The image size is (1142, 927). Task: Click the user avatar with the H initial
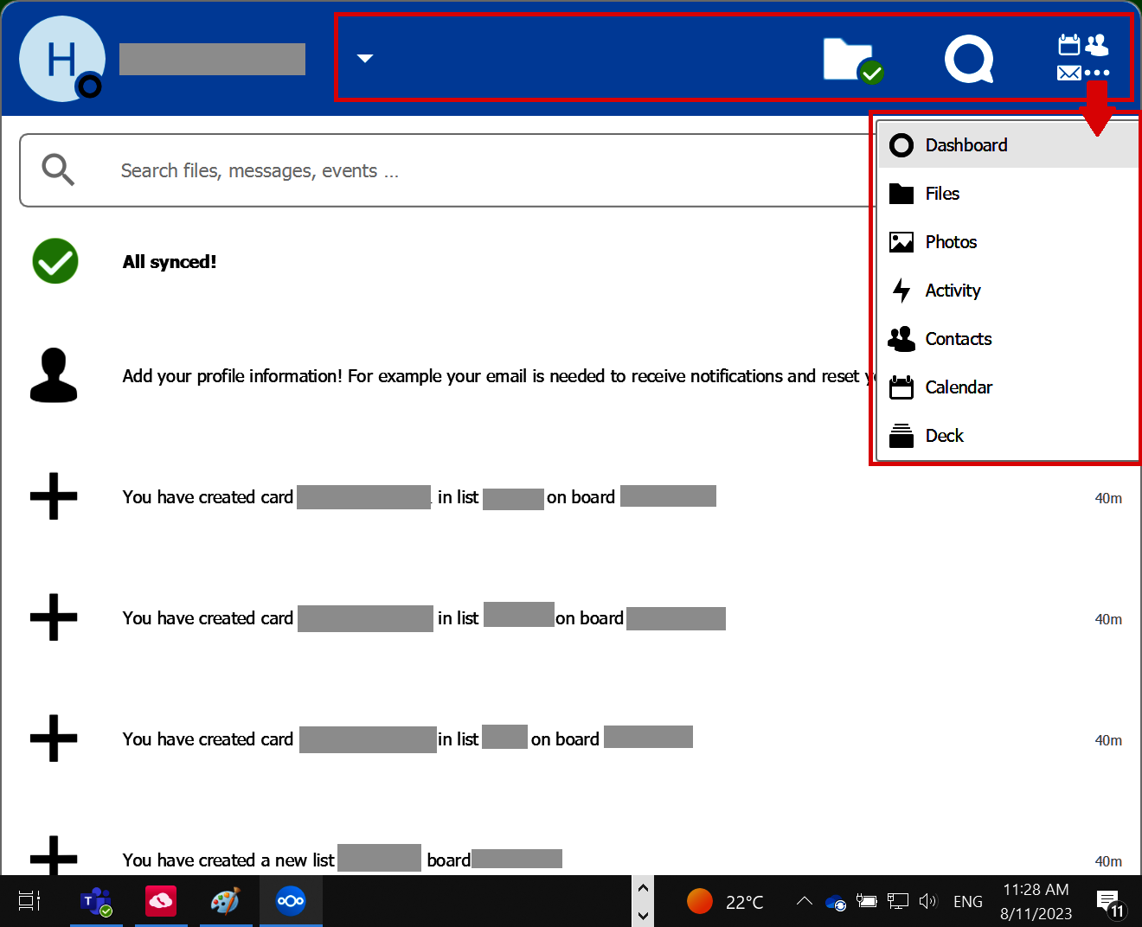61,59
